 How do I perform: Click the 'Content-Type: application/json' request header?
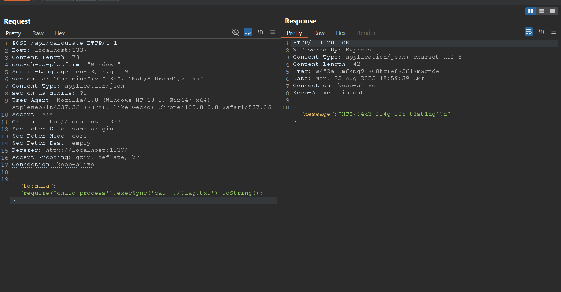tap(68, 86)
